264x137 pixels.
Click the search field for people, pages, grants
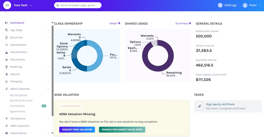coord(78,5)
